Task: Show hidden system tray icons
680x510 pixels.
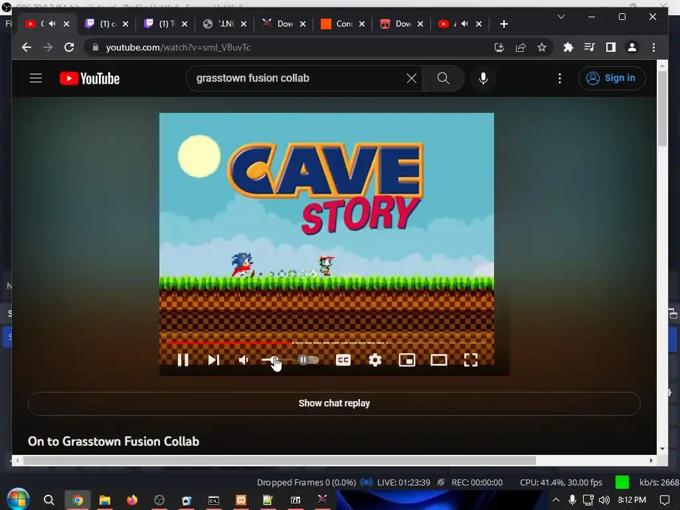Action: 556,500
